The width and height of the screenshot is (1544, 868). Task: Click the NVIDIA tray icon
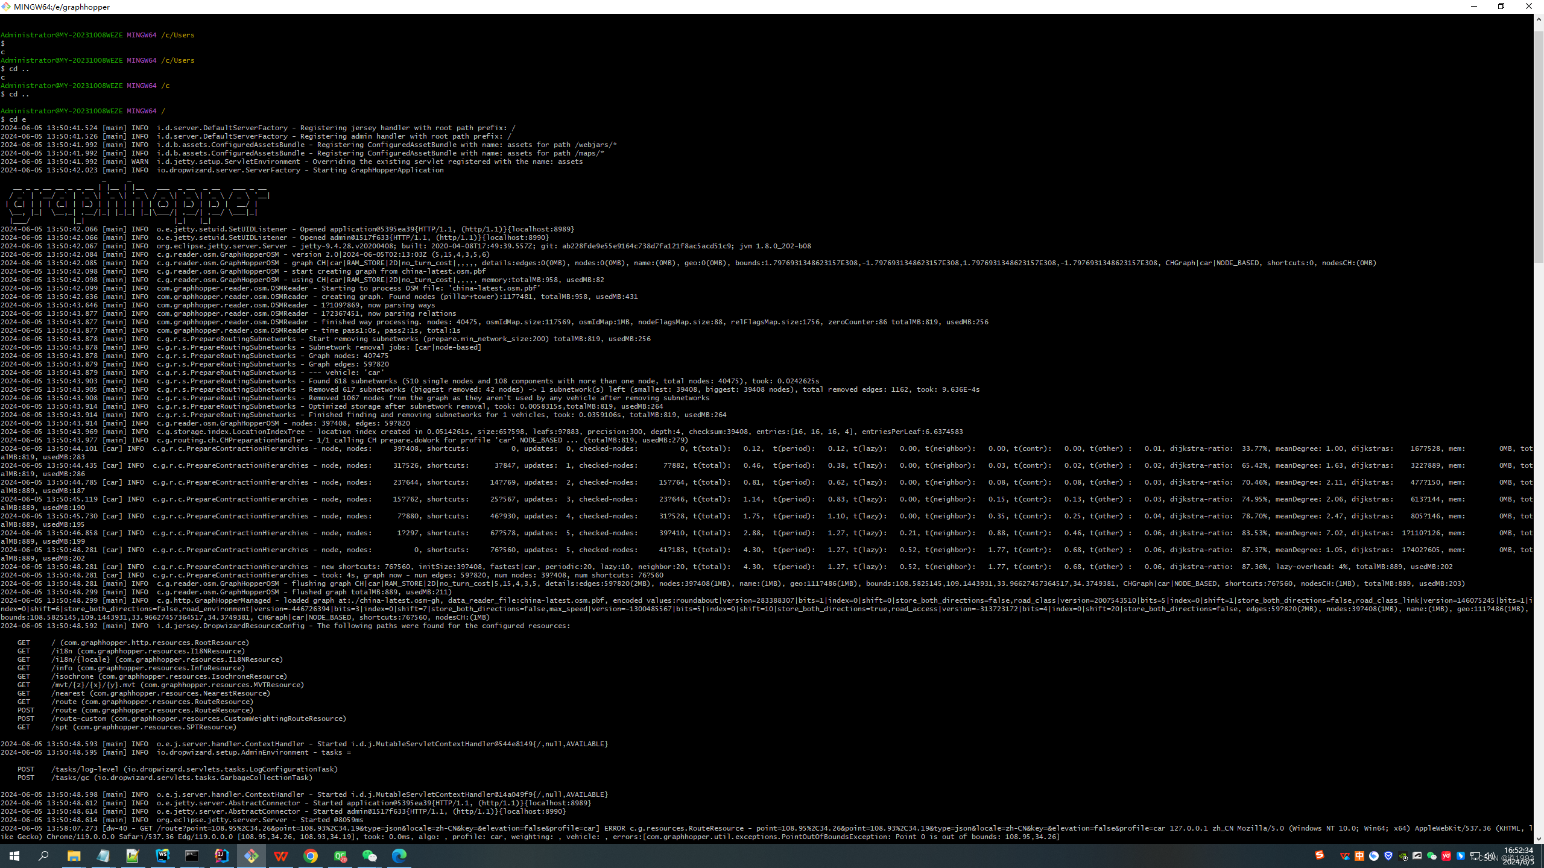coord(1403,856)
